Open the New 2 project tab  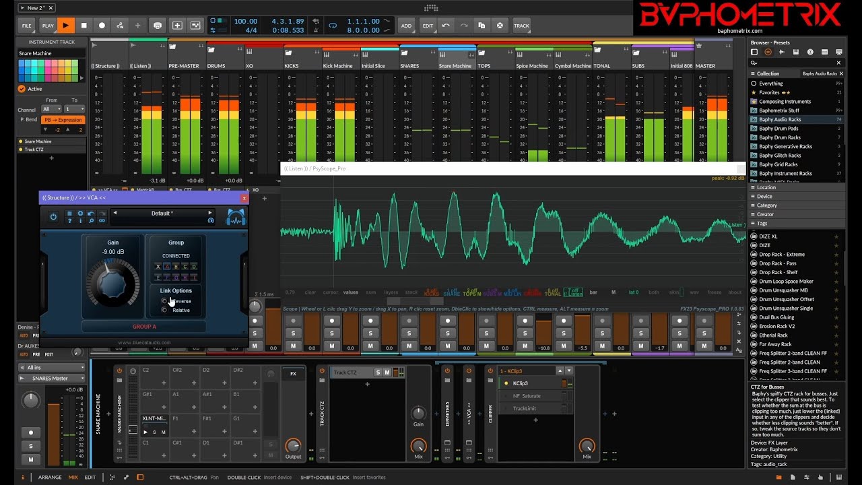tap(37, 7)
